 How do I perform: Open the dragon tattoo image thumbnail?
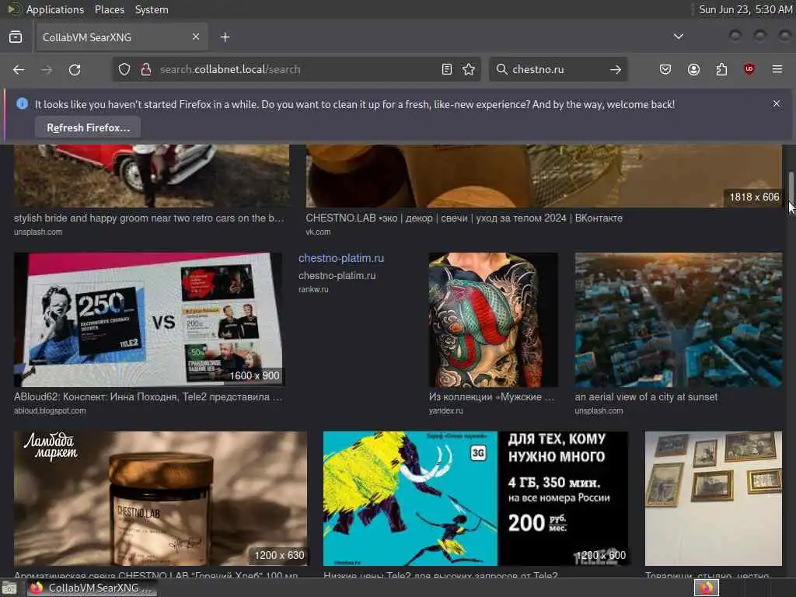click(x=493, y=319)
